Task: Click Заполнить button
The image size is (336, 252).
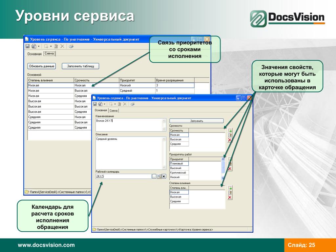Action: pos(197,121)
